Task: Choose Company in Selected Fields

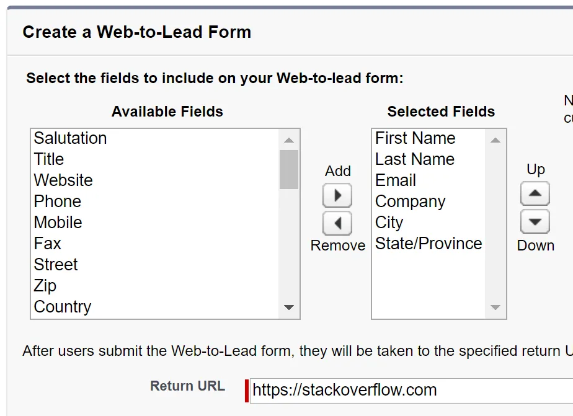Action: (x=410, y=201)
